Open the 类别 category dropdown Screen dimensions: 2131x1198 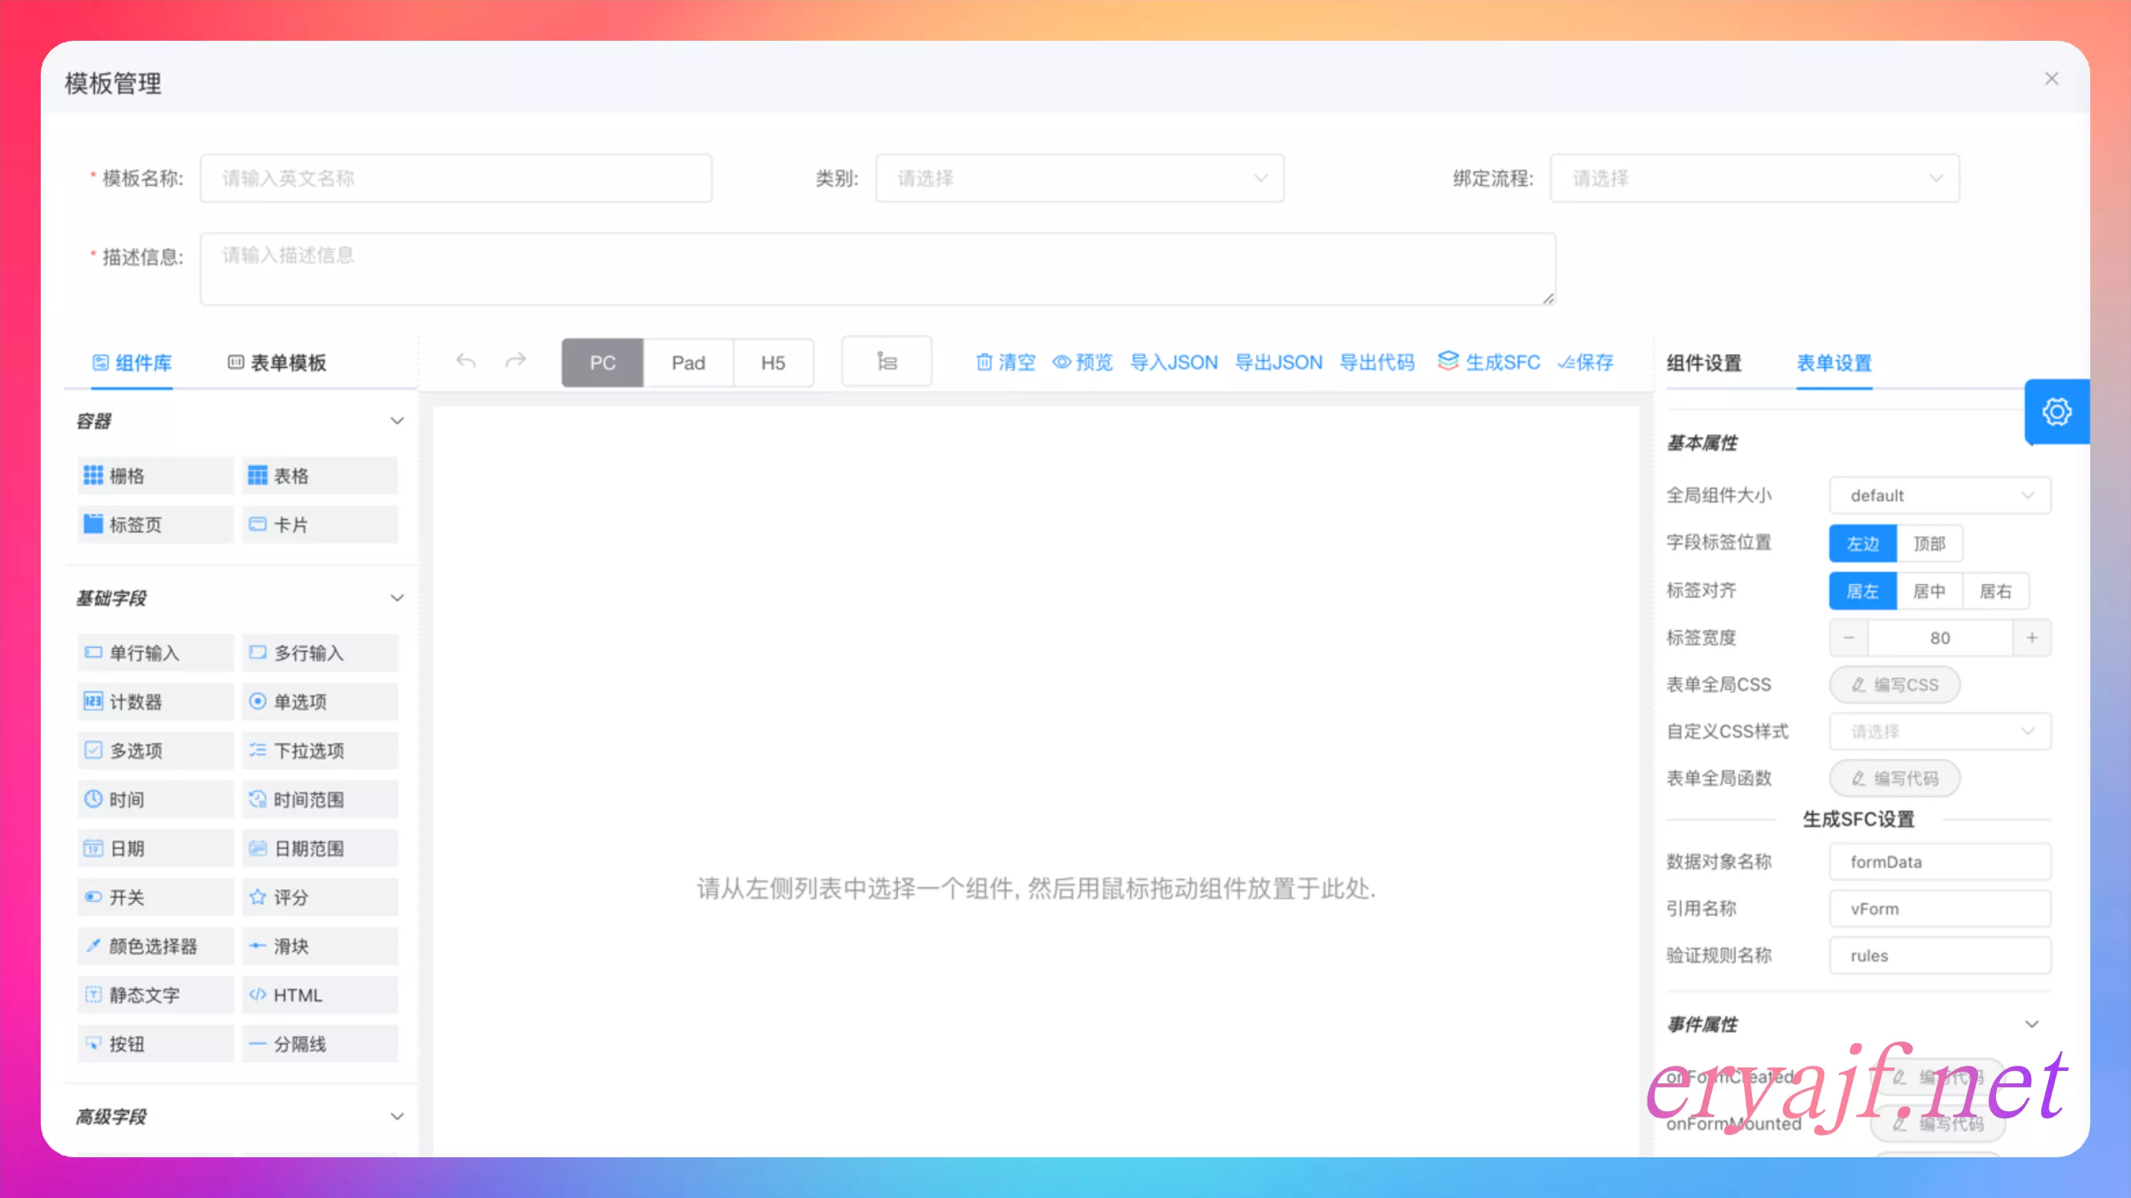tap(1080, 178)
